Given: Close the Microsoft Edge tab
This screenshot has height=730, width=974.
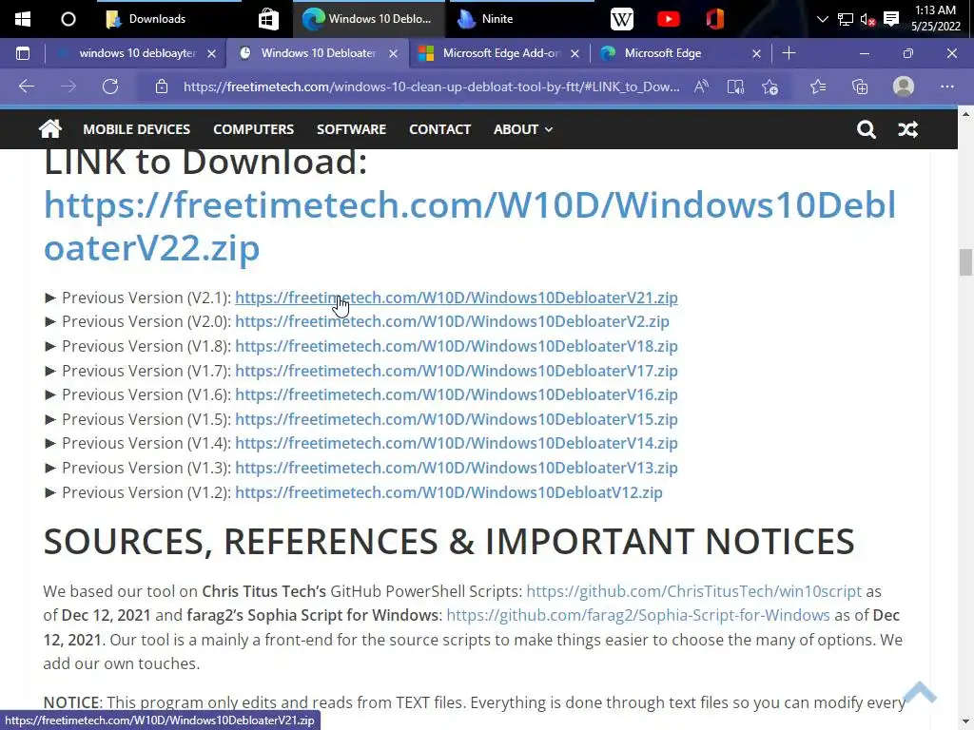Looking at the screenshot, I should (756, 54).
